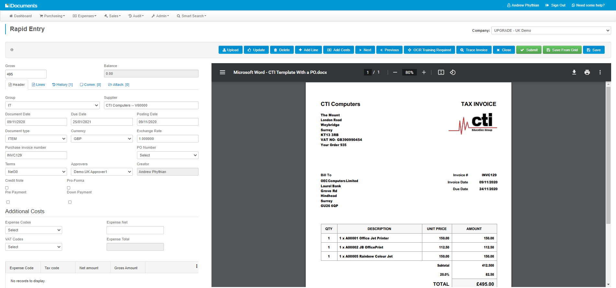Open the PO Number dropdown
Image resolution: width=616 pixels, height=288 pixels.
168,155
